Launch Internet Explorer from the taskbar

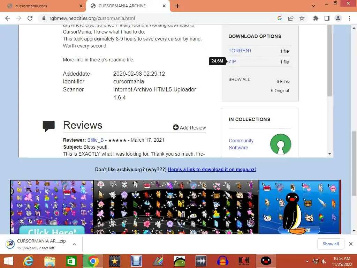(28, 261)
